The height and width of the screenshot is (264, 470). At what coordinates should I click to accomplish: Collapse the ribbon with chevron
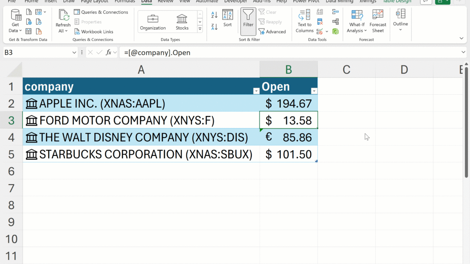point(462,38)
